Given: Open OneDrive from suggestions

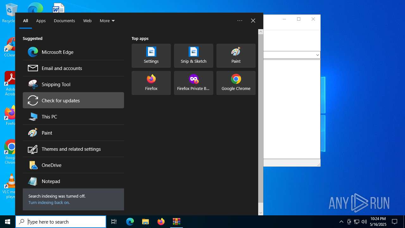Looking at the screenshot, I should pyautogui.click(x=73, y=165).
